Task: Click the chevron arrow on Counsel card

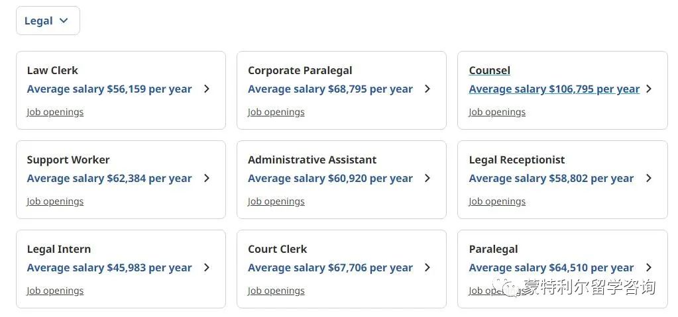Action: (649, 89)
